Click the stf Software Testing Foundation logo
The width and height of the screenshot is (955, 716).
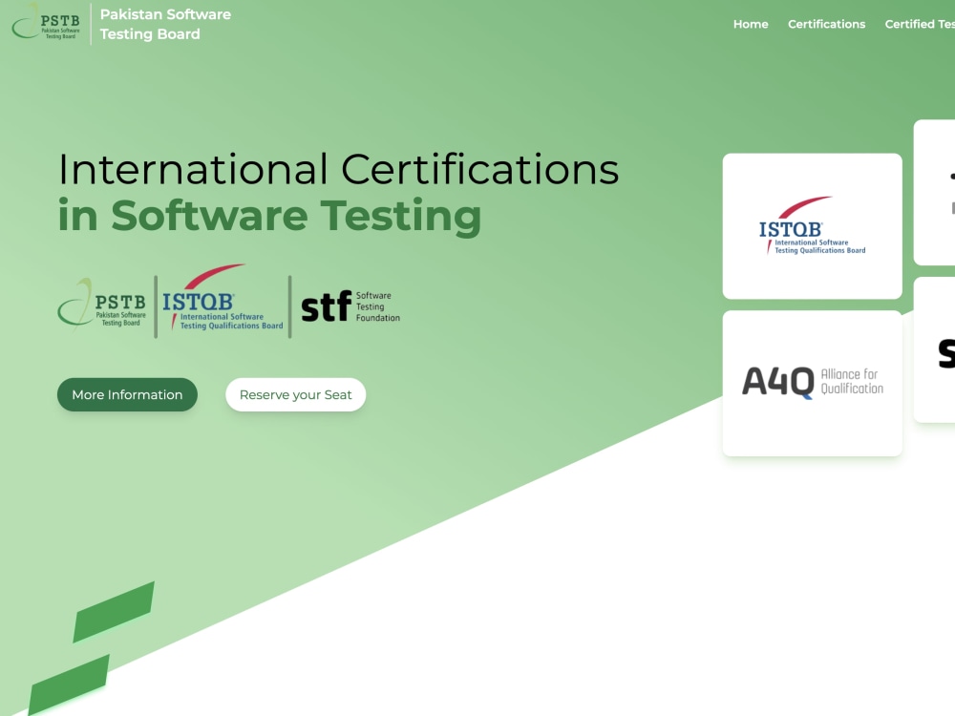[350, 306]
